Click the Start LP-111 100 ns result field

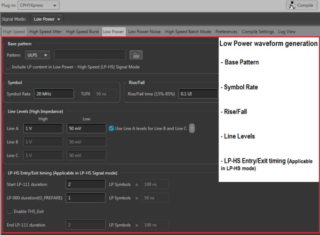coord(155,184)
